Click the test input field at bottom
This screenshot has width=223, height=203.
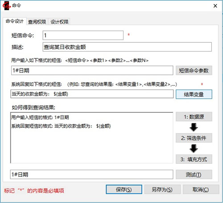[92, 175]
